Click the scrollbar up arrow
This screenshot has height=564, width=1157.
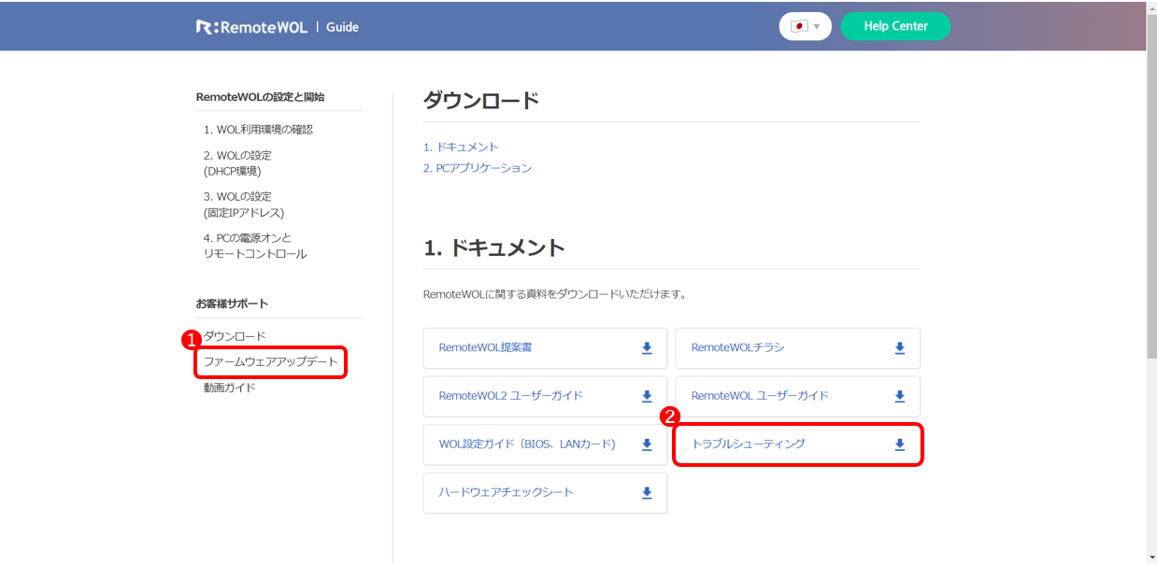pos(1151,7)
